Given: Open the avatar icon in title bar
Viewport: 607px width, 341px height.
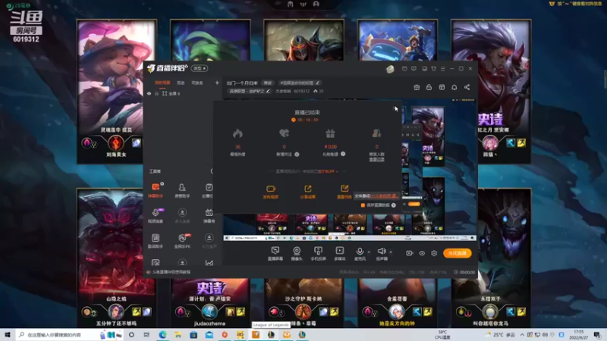Looking at the screenshot, I should tap(390, 69).
